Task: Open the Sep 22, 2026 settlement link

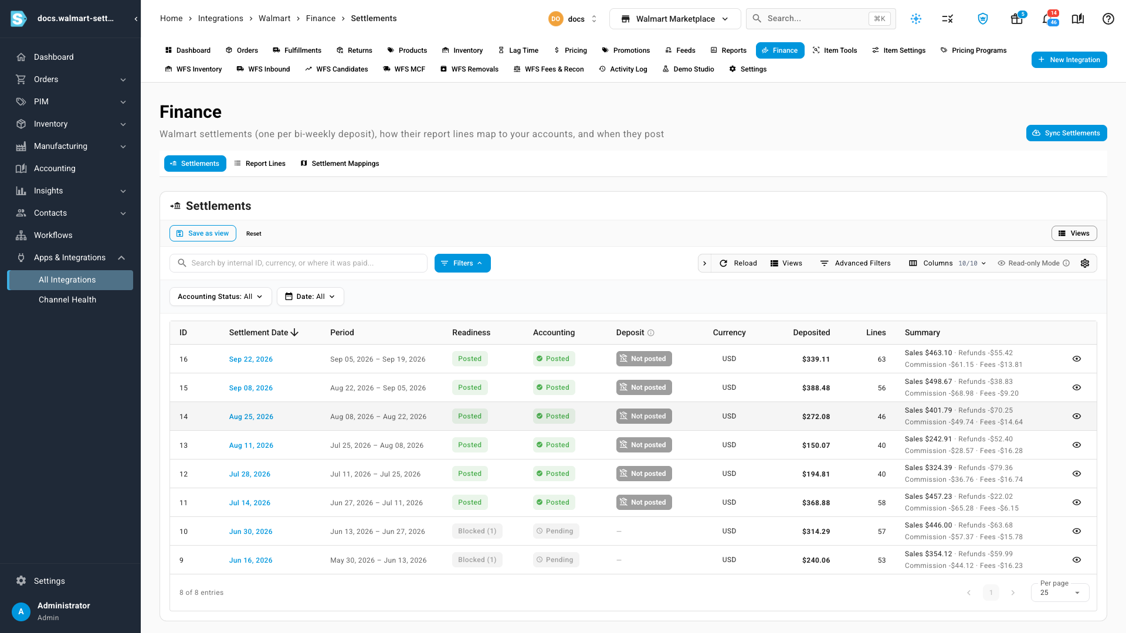Action: coord(250,359)
